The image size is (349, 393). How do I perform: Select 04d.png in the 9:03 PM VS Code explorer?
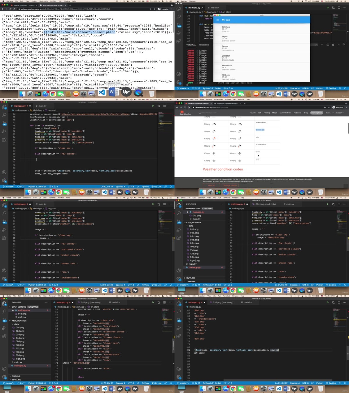point(195,240)
